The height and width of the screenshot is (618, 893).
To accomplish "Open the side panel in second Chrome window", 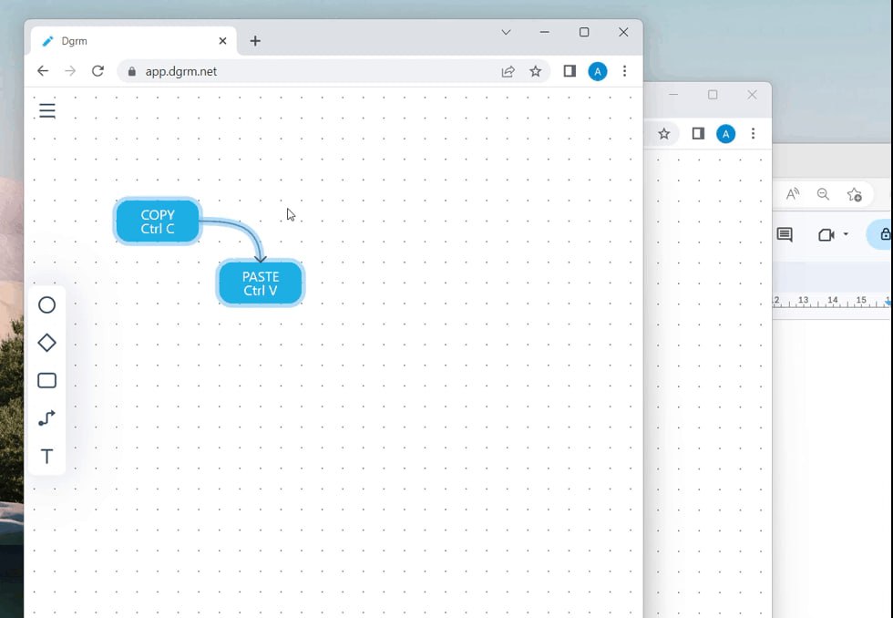I will coord(698,134).
